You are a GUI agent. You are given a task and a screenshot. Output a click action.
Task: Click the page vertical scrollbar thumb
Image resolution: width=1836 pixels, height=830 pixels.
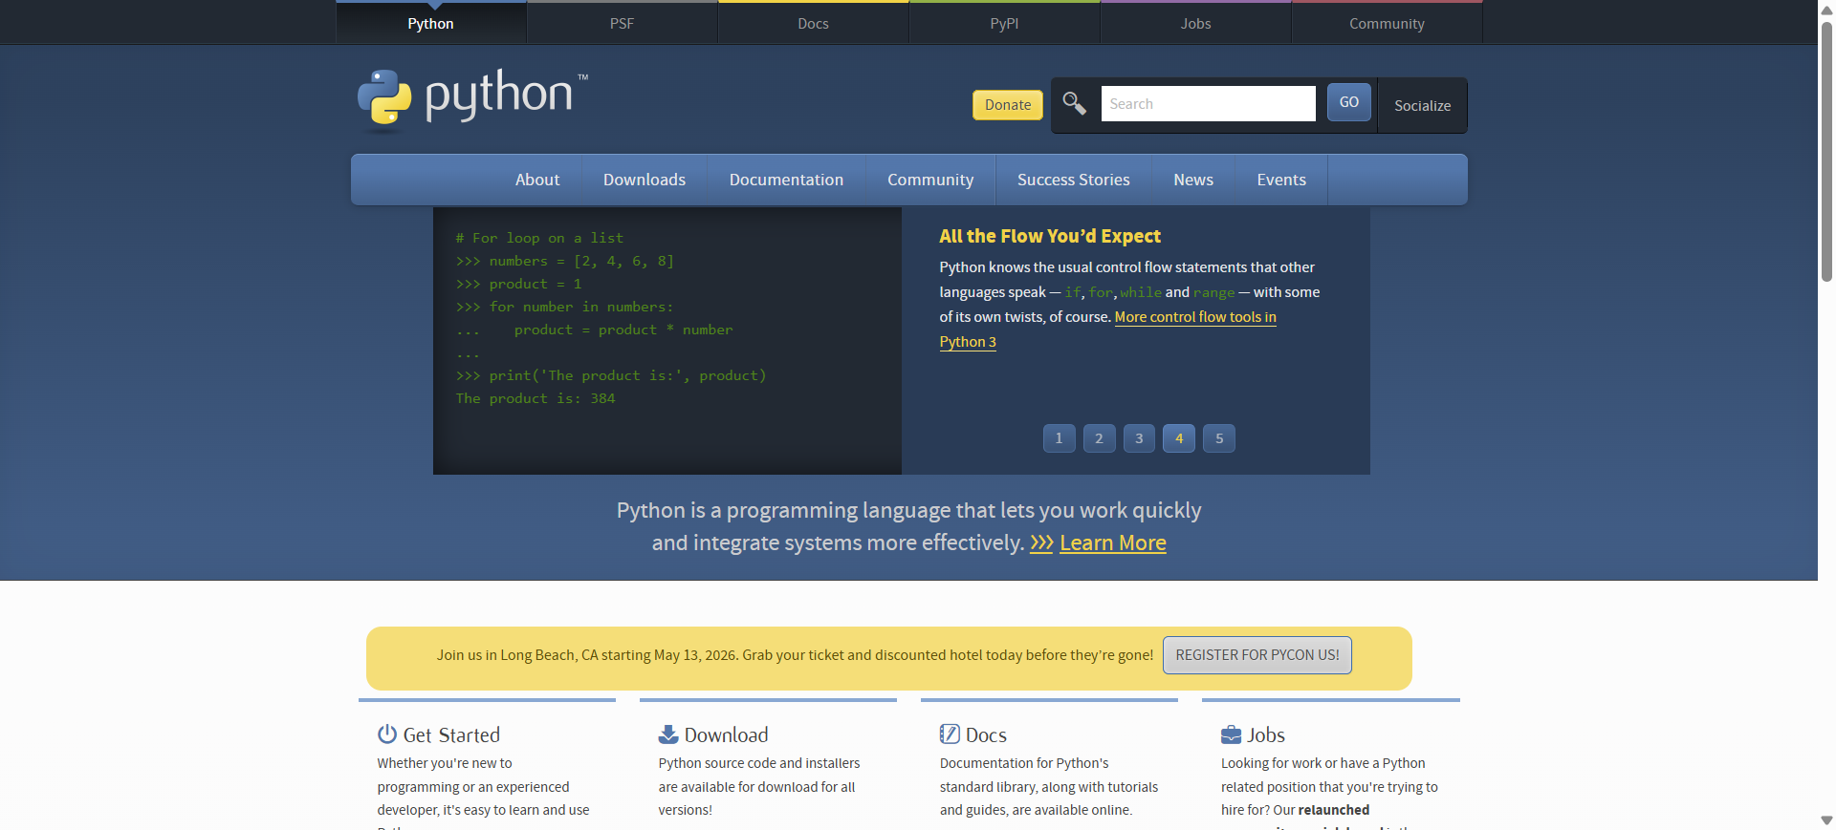click(x=1826, y=151)
